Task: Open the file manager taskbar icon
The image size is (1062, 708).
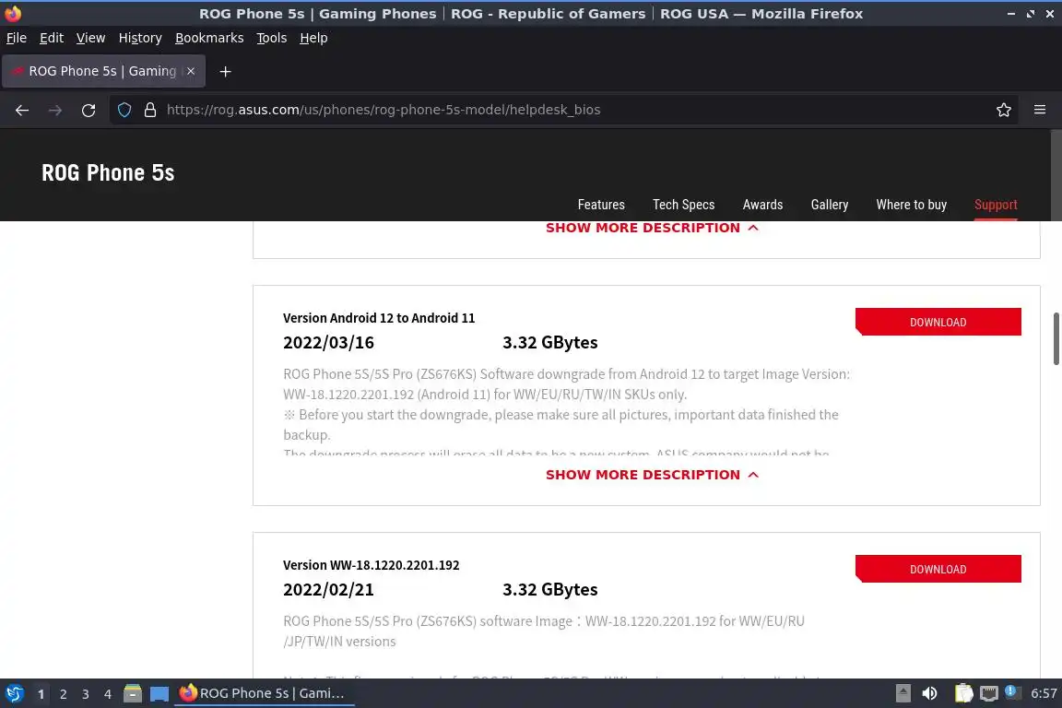Action: pos(133,693)
